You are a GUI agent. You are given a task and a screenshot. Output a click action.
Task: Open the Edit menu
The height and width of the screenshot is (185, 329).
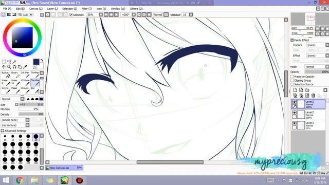click(20, 9)
